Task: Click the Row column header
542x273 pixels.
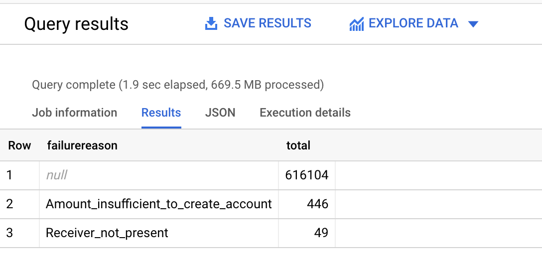Action: (19, 145)
